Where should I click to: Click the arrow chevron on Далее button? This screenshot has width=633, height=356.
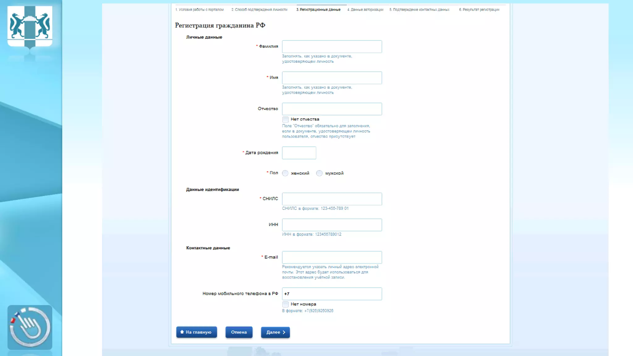(284, 332)
